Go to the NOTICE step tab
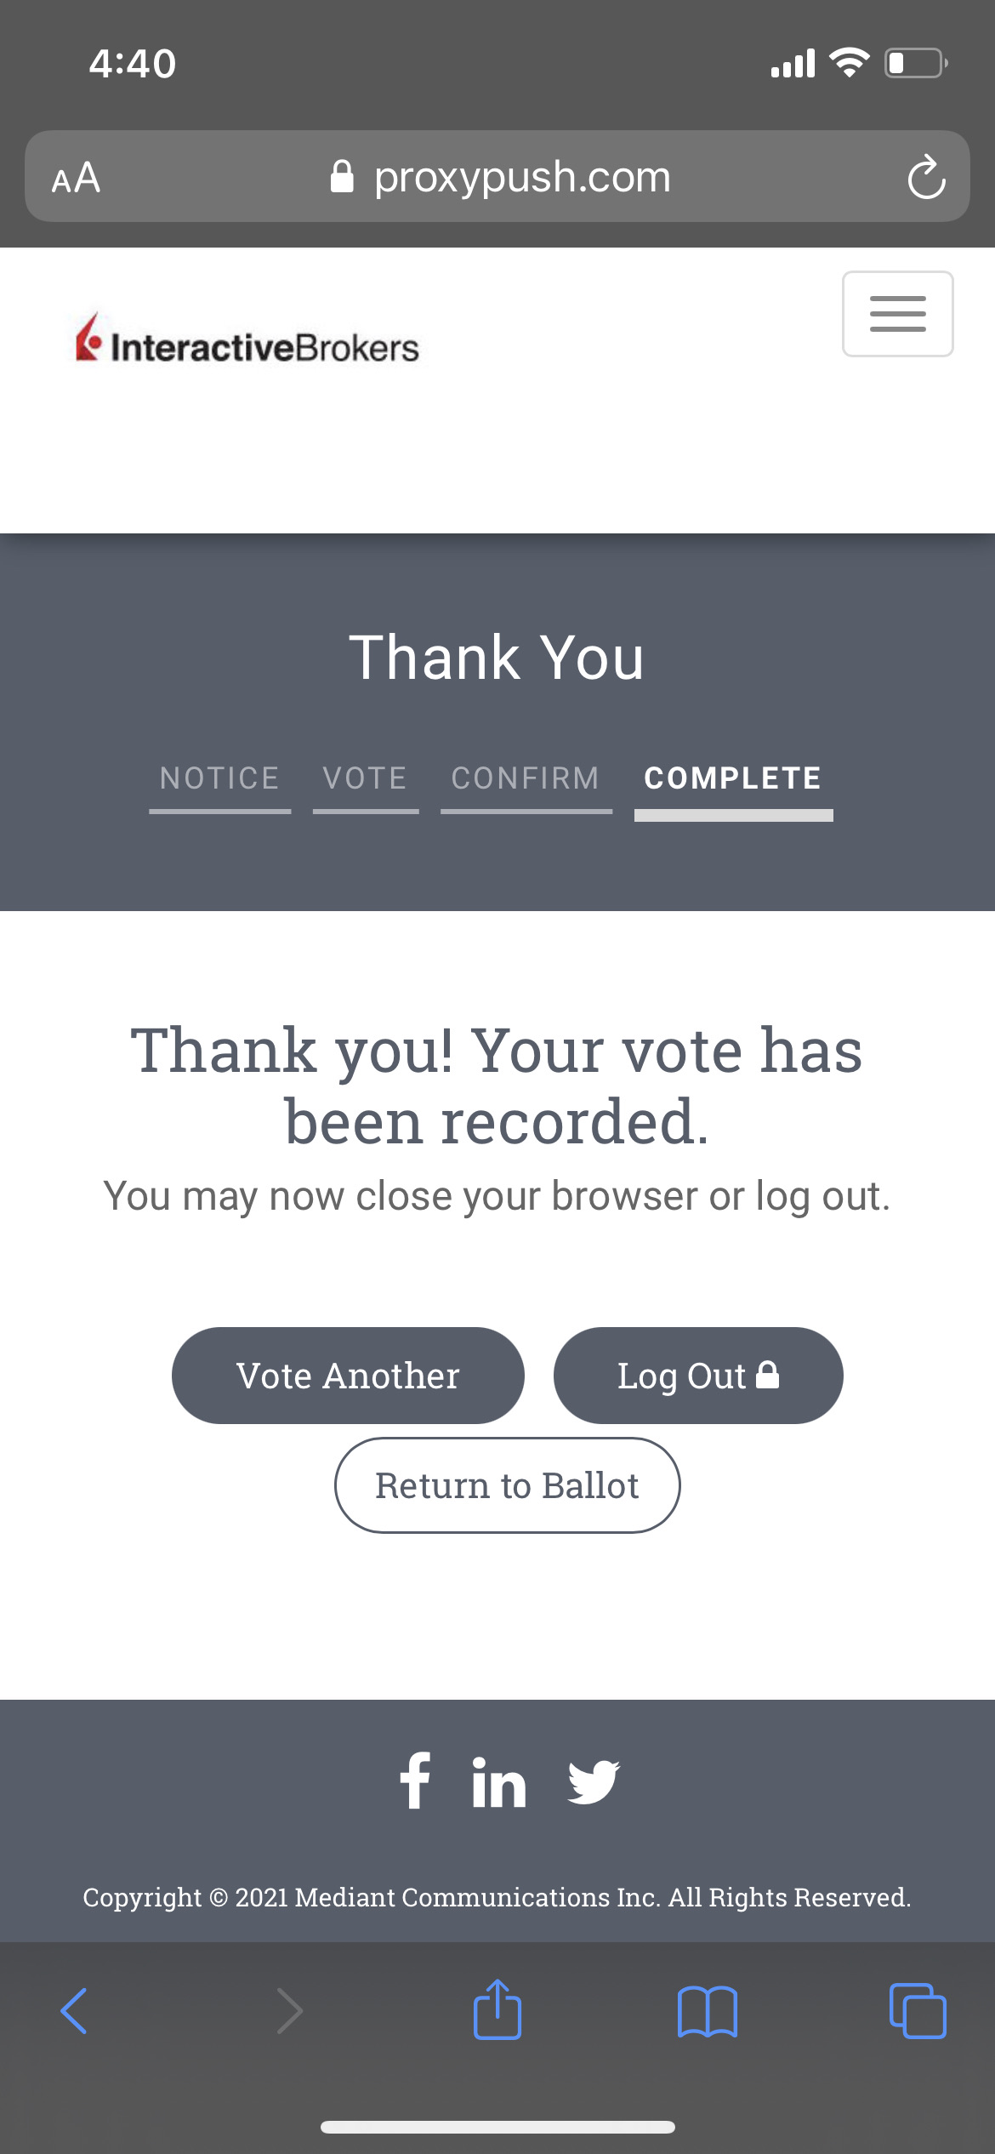 (x=219, y=778)
